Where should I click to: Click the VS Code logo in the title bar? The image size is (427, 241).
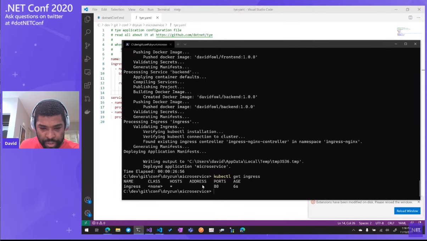click(86, 10)
